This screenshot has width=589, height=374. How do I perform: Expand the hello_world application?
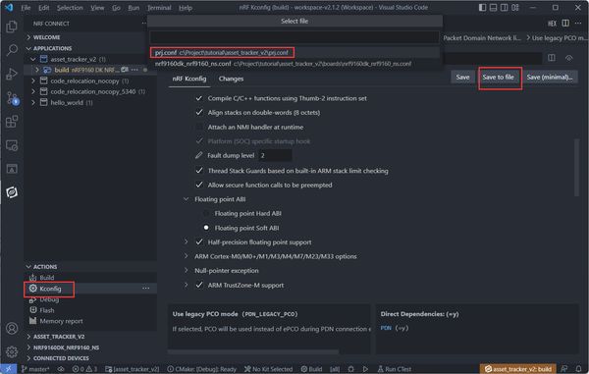coord(33,102)
